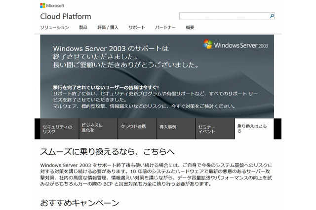Select the 乗り換えはこちら tab
Screen dimensions: 316x210
click(254, 129)
